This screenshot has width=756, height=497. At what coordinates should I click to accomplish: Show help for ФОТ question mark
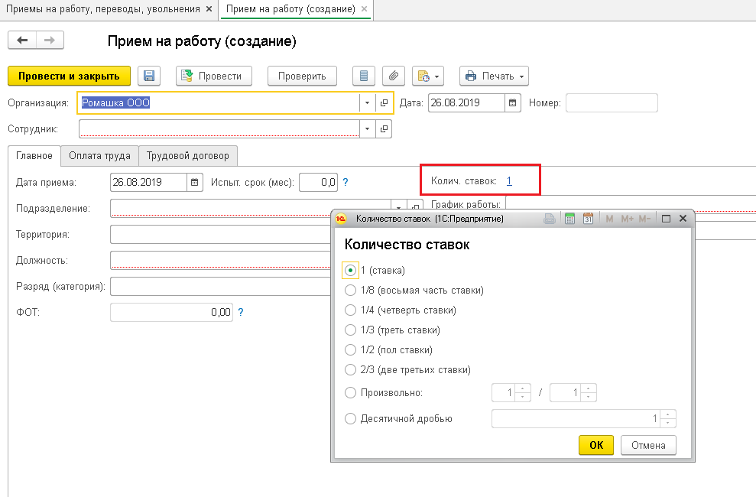pyautogui.click(x=241, y=313)
